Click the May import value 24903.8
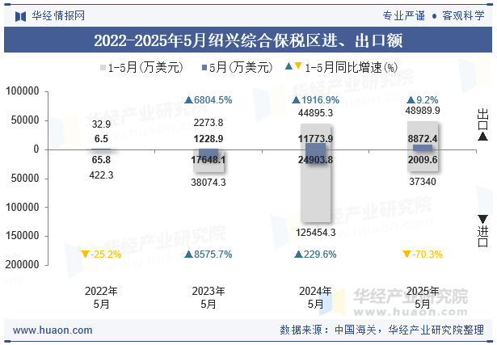 315,160
